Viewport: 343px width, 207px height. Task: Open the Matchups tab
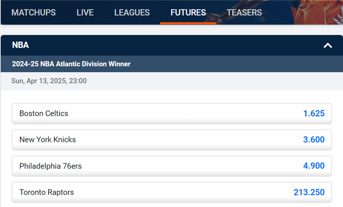(x=33, y=12)
